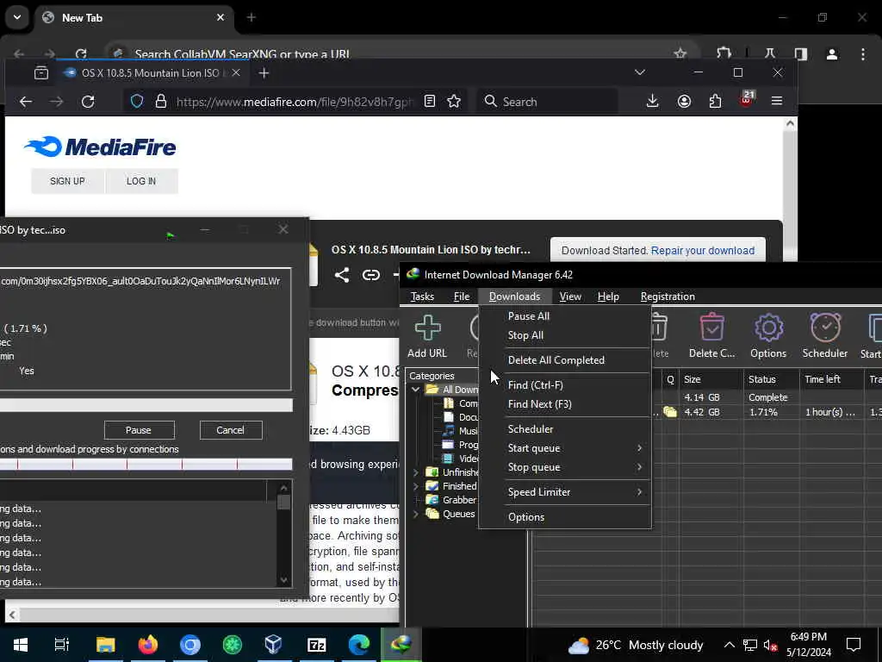Click the connections progress segment bar
Image resolution: width=882 pixels, height=662 pixels.
(x=146, y=464)
